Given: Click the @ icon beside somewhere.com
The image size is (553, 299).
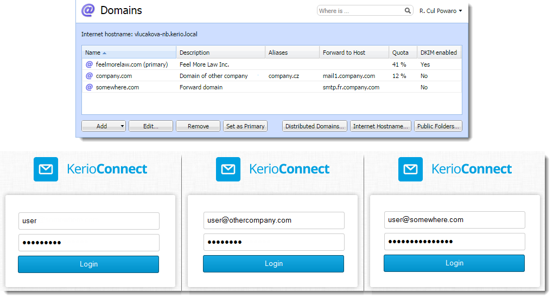Looking at the screenshot, I should coord(89,87).
